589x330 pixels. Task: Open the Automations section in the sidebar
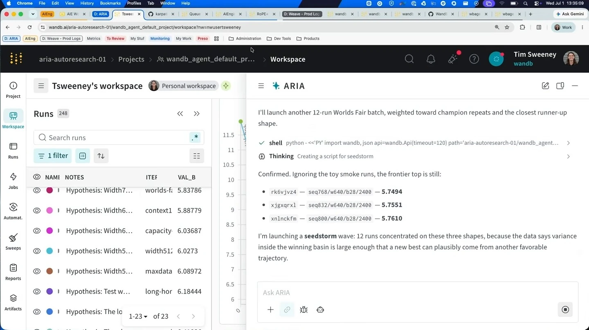(13, 211)
